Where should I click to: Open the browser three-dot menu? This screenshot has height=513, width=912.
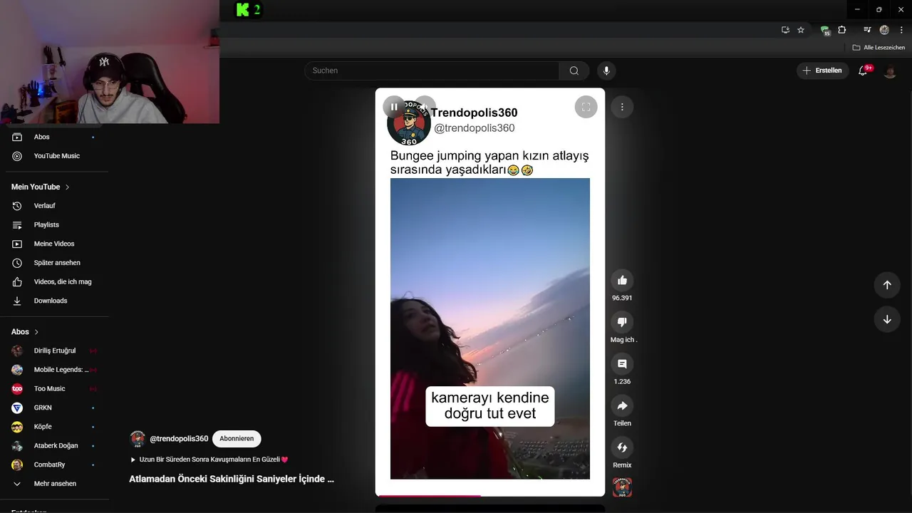tap(901, 30)
